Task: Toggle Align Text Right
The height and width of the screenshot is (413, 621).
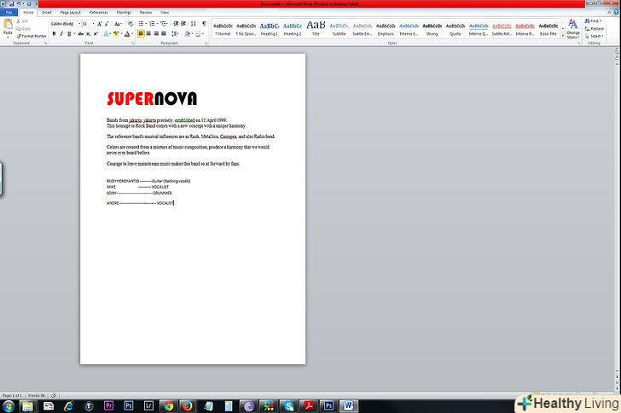Action: tap(156, 34)
